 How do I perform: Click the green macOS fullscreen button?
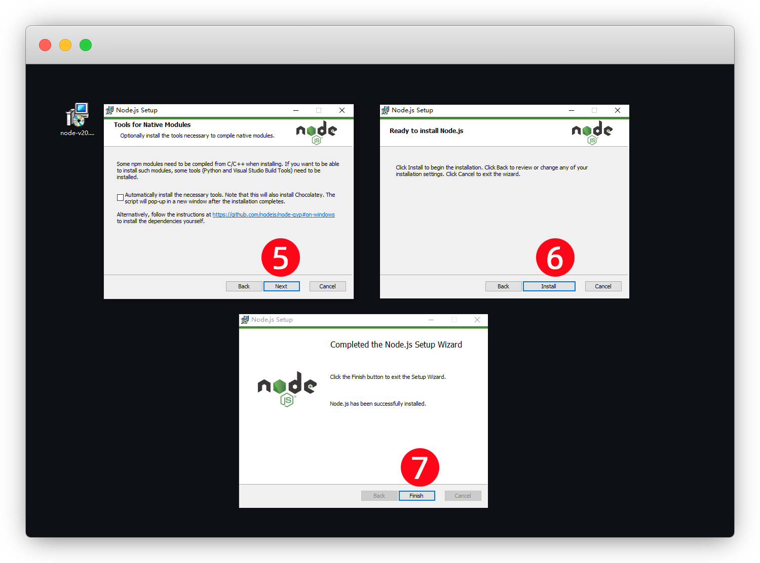point(86,45)
